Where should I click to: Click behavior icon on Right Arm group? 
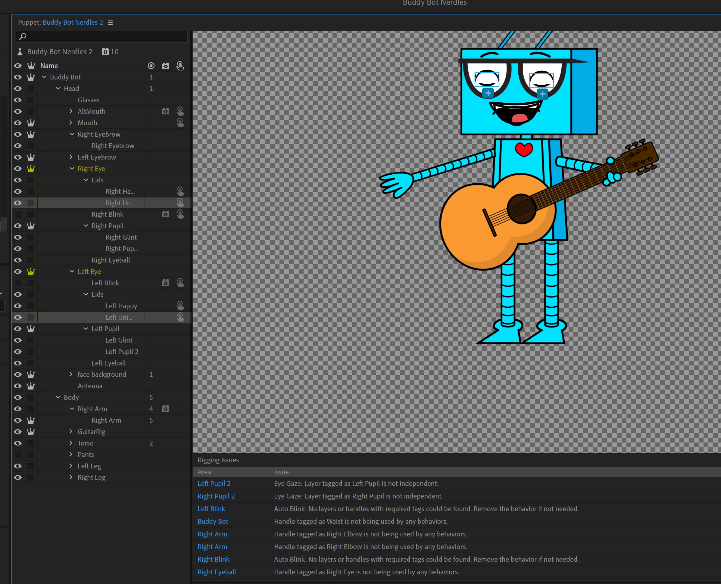click(x=165, y=409)
